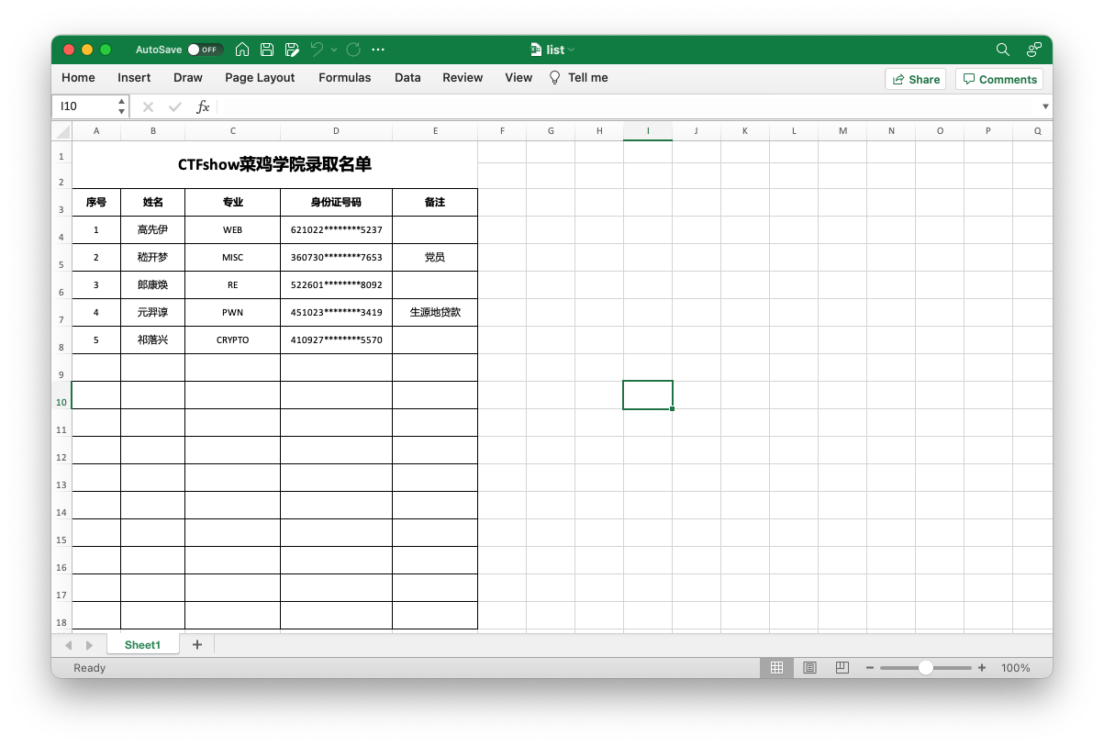Switch to Page Layout view in status bar

click(809, 668)
